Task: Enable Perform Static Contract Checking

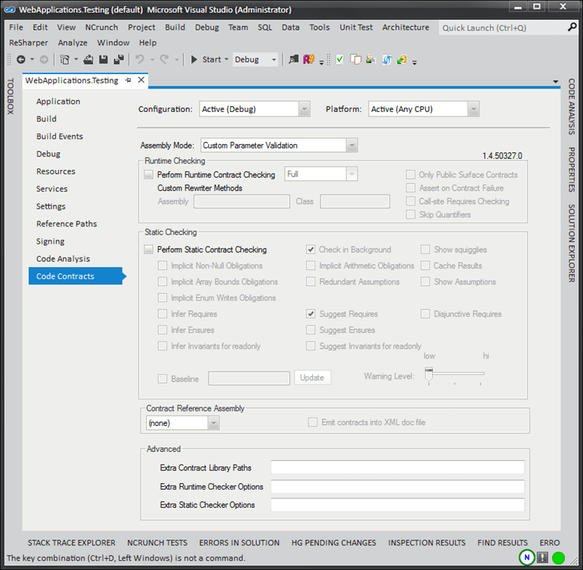Action: point(149,249)
